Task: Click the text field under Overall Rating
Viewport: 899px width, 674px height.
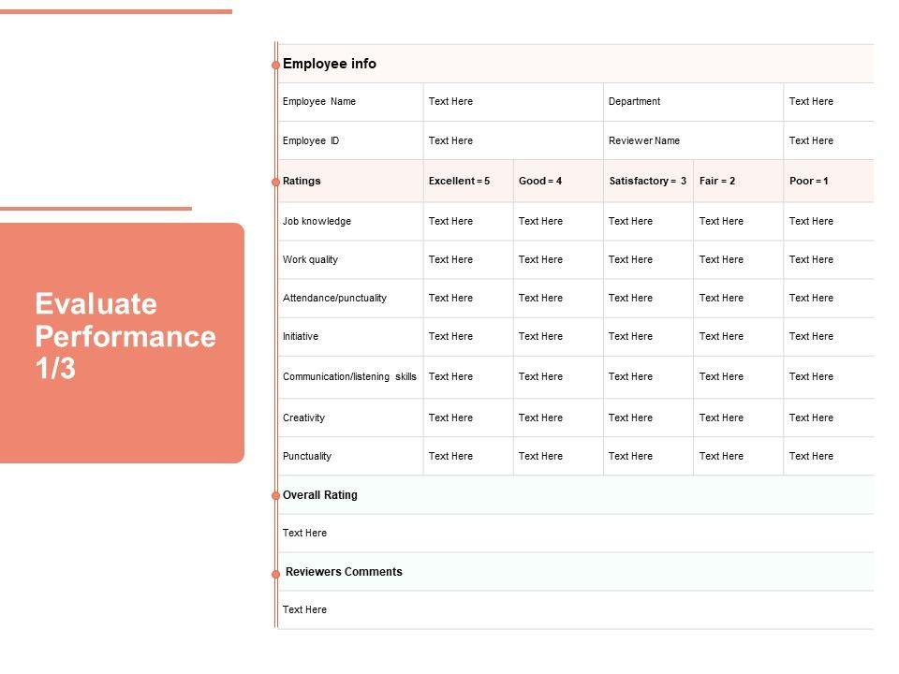Action: (x=305, y=534)
